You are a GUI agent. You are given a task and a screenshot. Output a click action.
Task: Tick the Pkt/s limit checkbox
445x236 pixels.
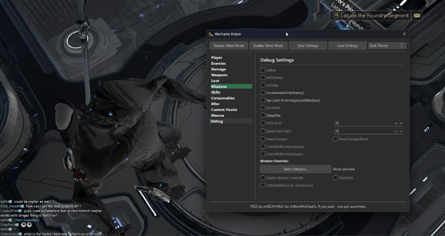point(263,123)
